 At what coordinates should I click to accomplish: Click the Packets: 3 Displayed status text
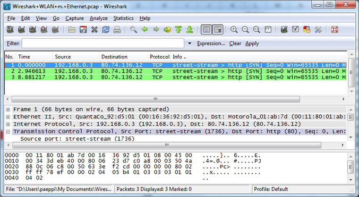click(154, 189)
